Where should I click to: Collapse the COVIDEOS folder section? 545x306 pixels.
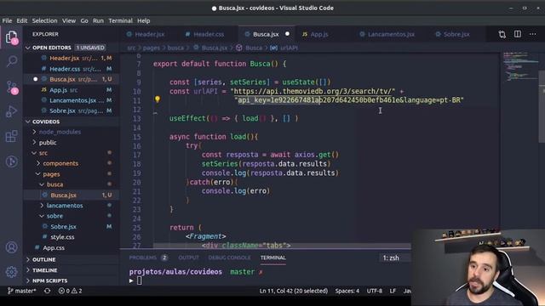(x=72, y=122)
